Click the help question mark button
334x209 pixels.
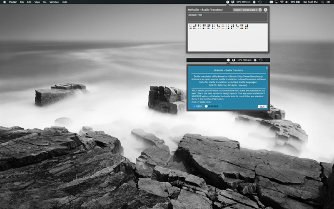[x=266, y=10]
